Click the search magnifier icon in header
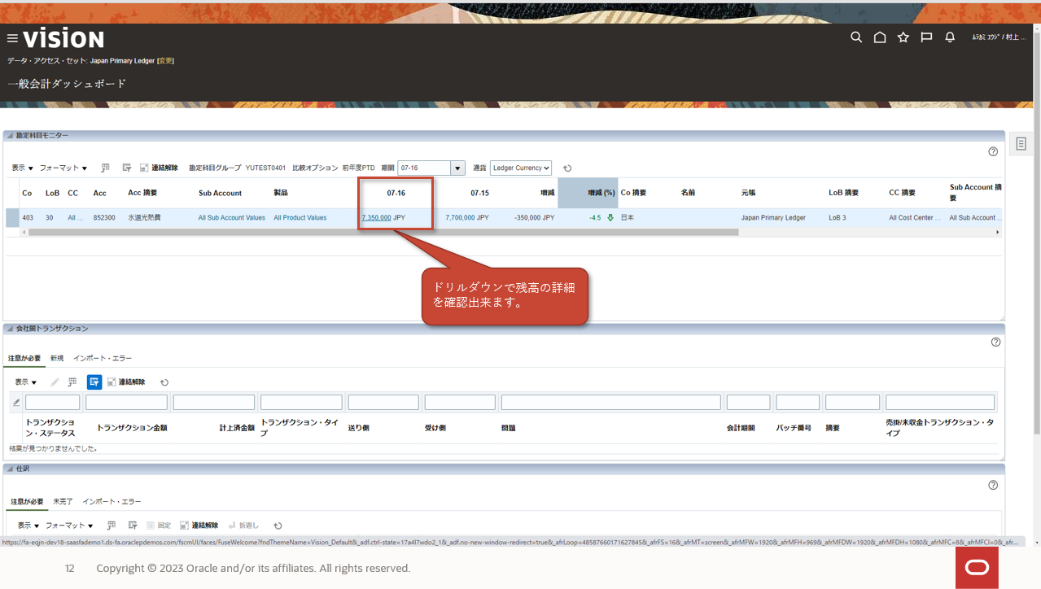 tap(856, 37)
